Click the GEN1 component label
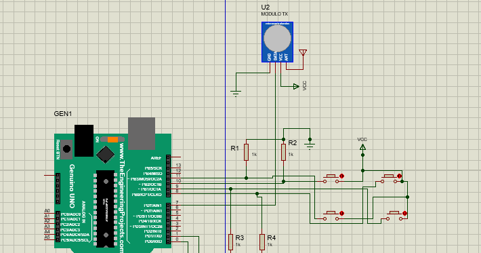The height and width of the screenshot is (253, 481). click(x=63, y=113)
